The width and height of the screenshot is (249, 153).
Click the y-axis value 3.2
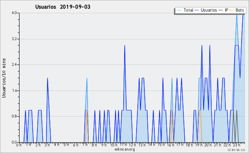[14, 39]
